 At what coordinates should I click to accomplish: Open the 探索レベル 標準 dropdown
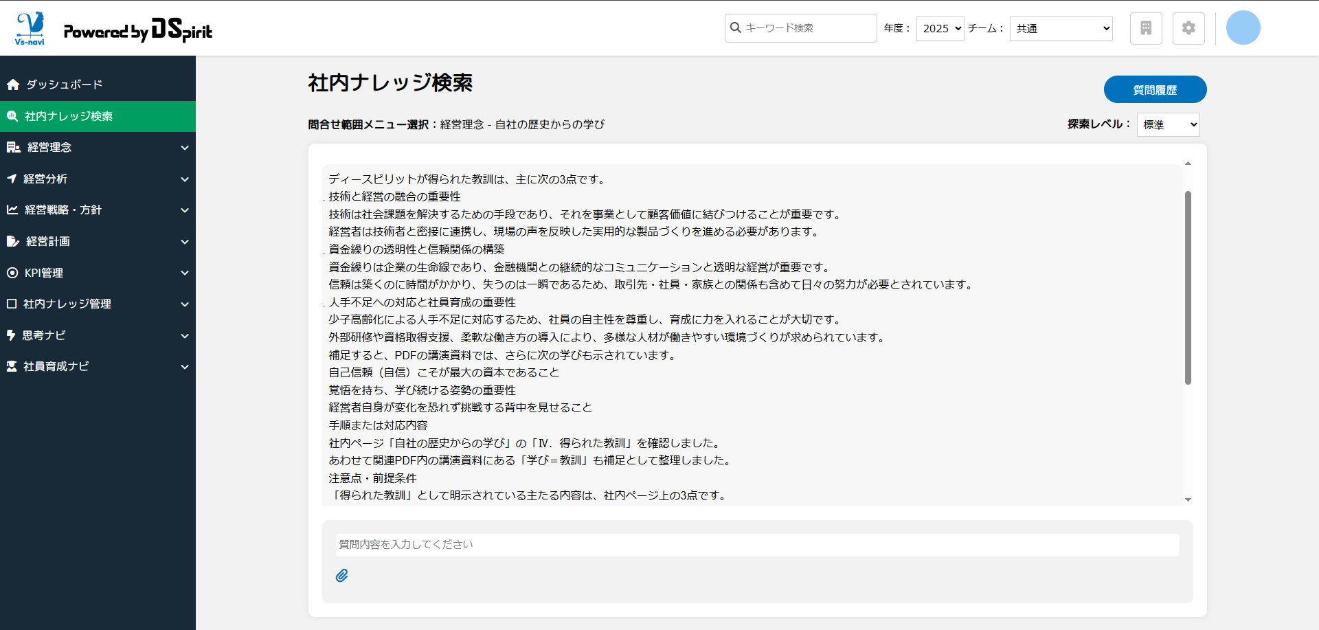click(1169, 124)
